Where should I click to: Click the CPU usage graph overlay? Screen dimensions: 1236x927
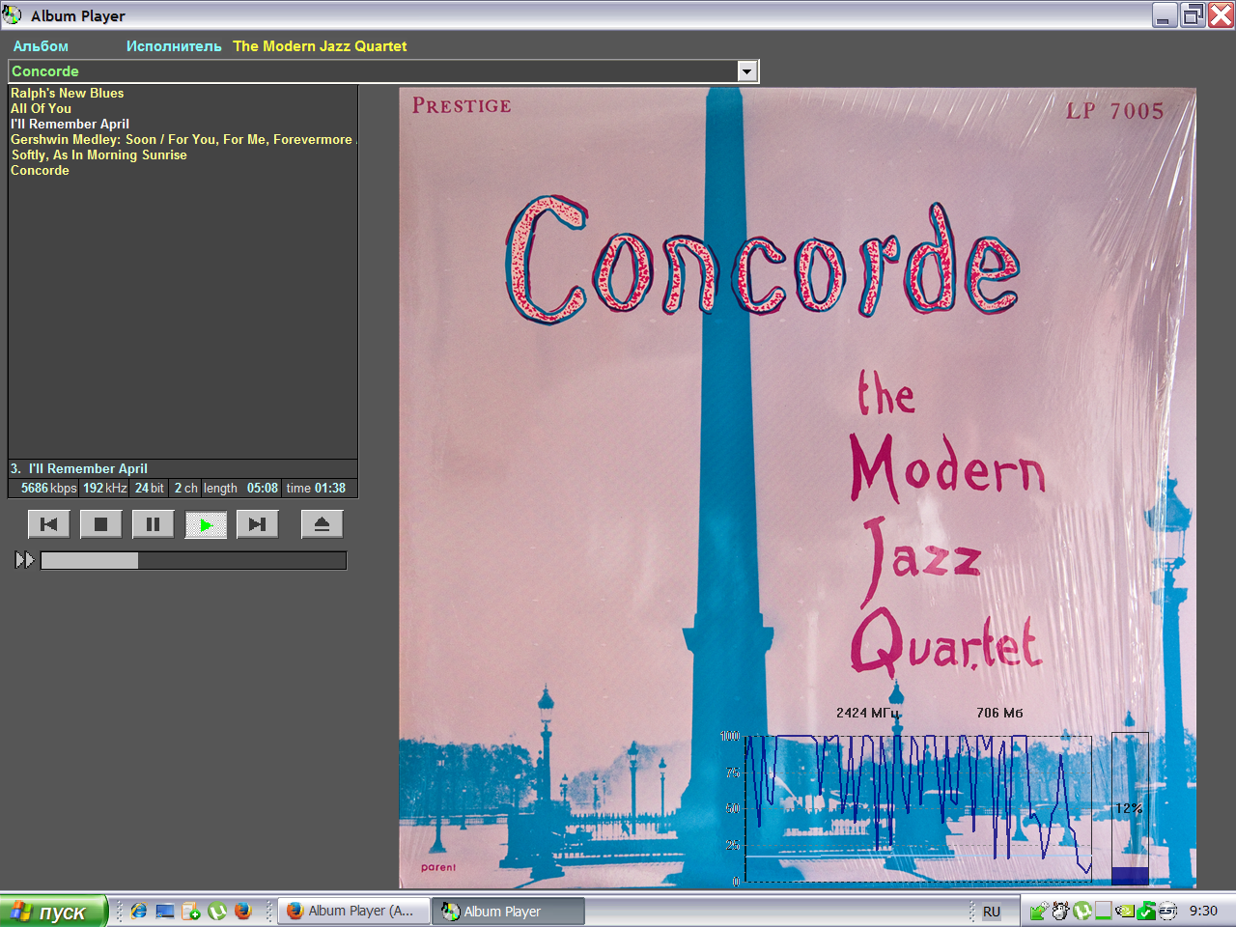tap(917, 807)
